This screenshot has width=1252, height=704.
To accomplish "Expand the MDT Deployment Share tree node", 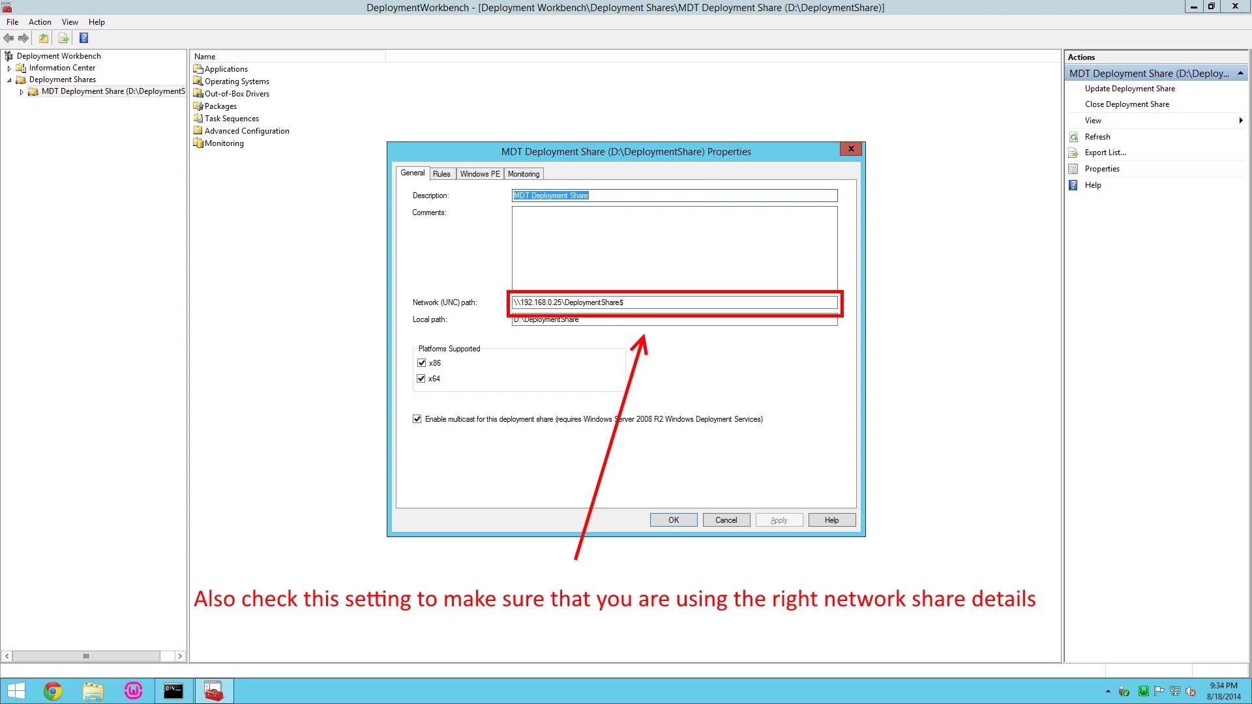I will (22, 91).
